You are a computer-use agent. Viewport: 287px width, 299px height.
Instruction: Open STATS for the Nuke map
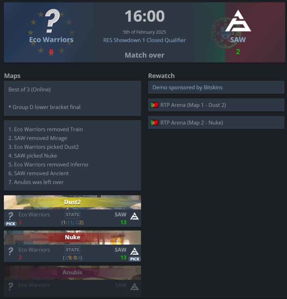point(72,250)
